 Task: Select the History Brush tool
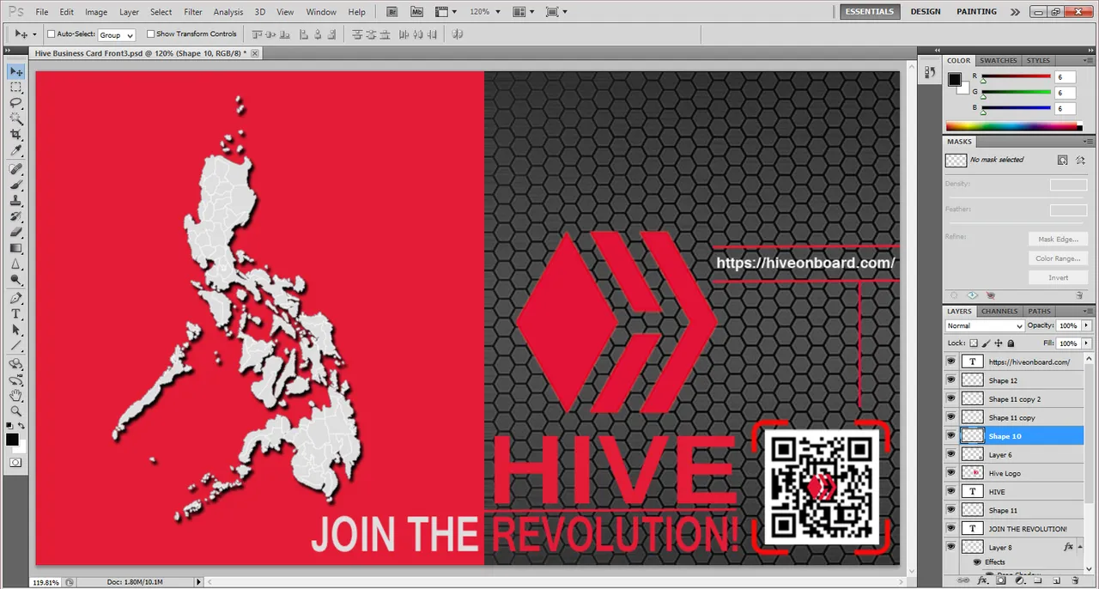16,216
